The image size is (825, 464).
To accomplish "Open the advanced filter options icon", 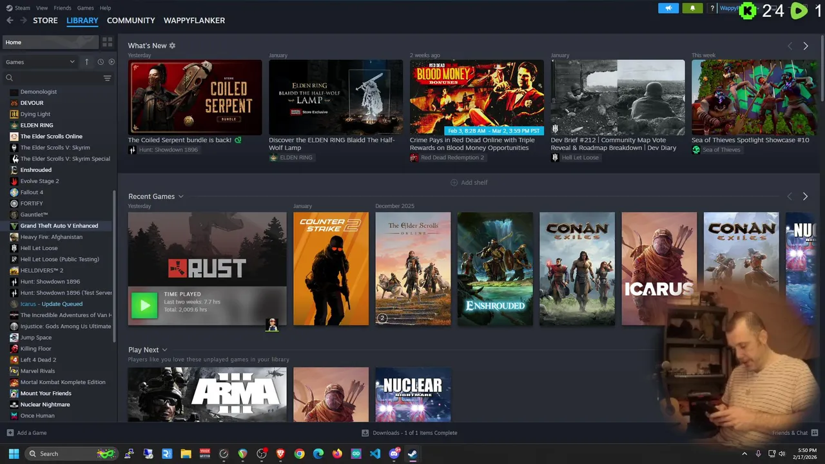I will pyautogui.click(x=108, y=78).
